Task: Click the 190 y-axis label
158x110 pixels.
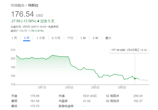Action: pyautogui.click(x=13, y=67)
